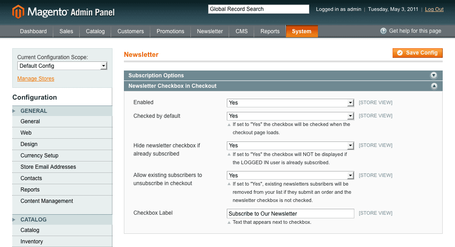This screenshot has width=455, height=247.
Task: Click the Checkbox Label field label
Action: pyautogui.click(x=153, y=213)
